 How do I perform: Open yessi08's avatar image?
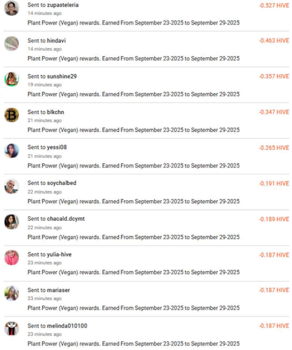click(12, 151)
